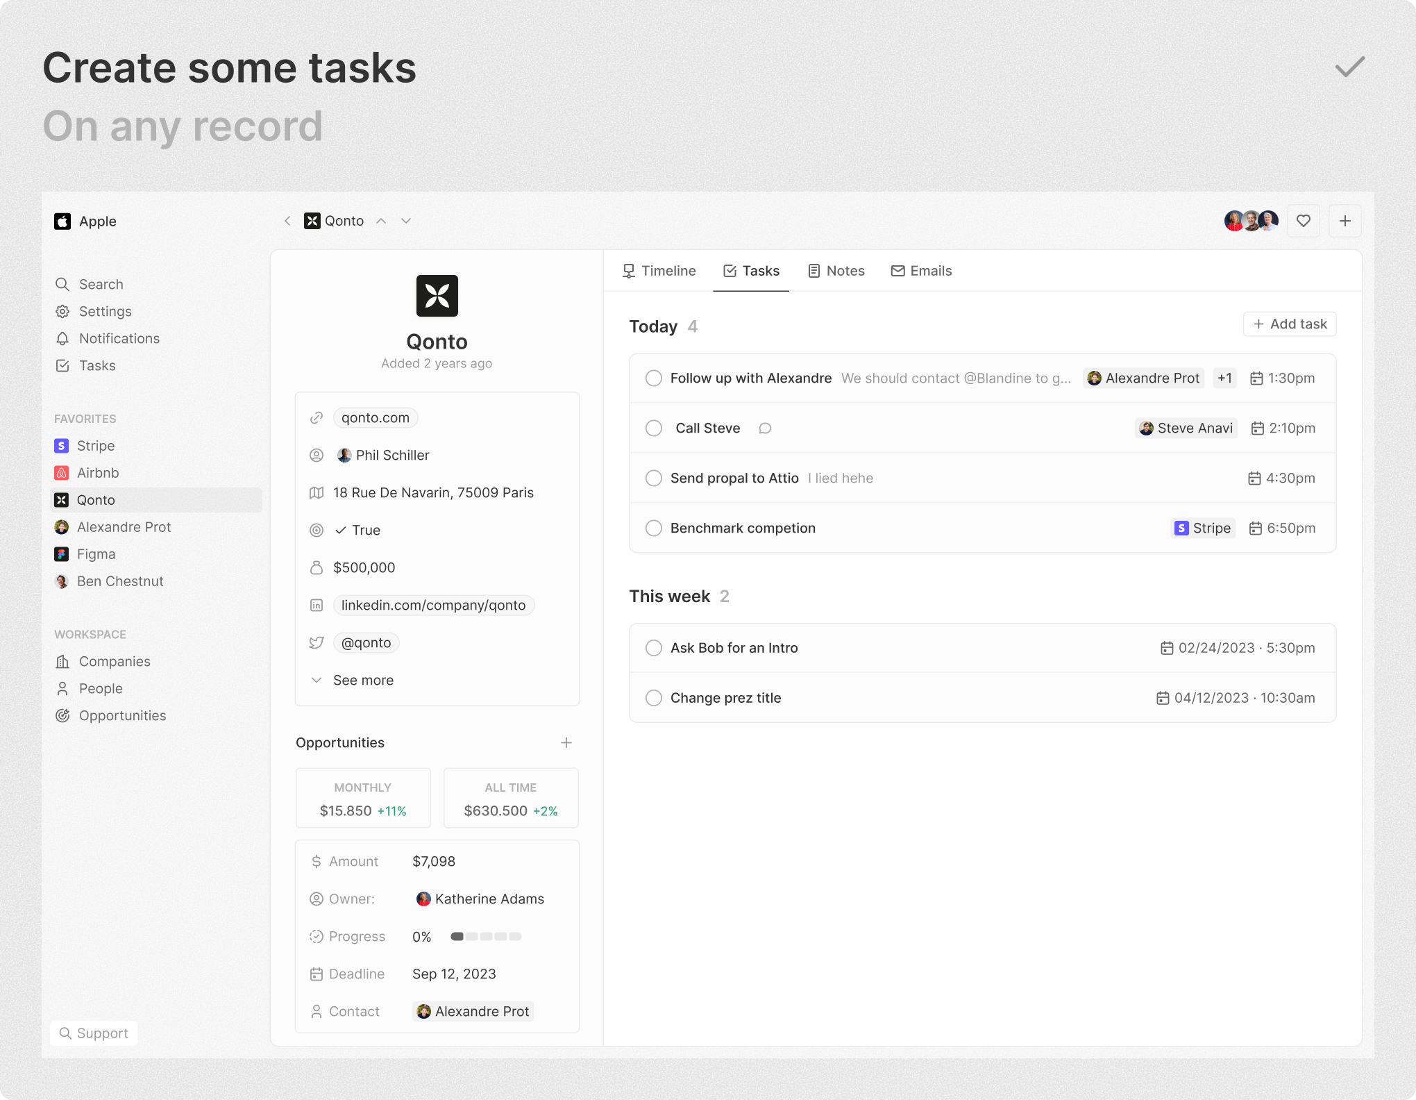Open the qonto.com website link

pyautogui.click(x=375, y=417)
